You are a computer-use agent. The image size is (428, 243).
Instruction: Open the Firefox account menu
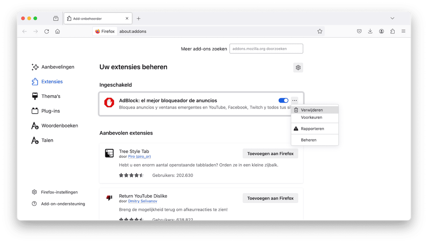[382, 31]
